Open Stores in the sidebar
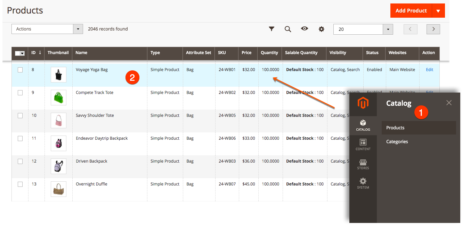This screenshot has height=225, width=462. point(363,164)
